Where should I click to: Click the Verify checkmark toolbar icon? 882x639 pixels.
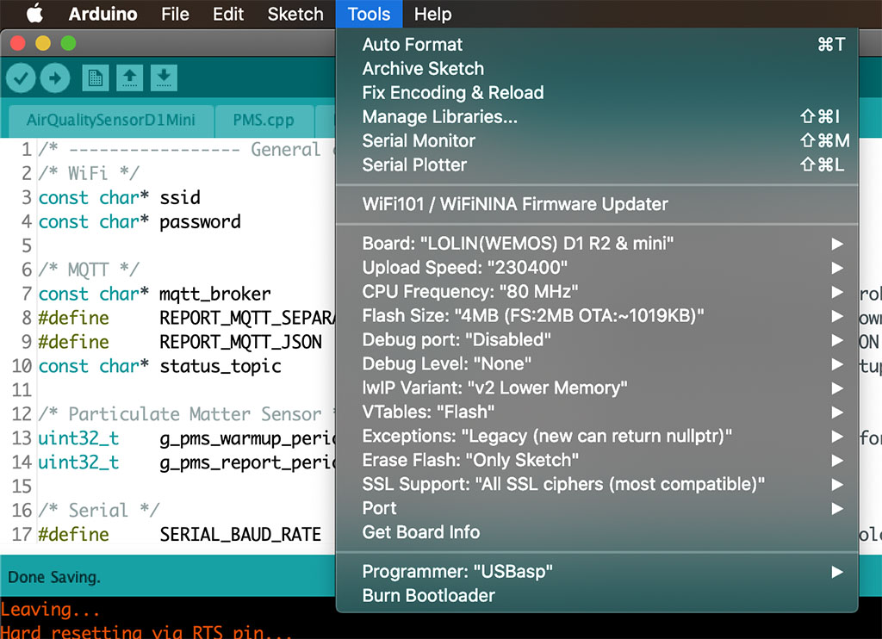click(x=21, y=78)
